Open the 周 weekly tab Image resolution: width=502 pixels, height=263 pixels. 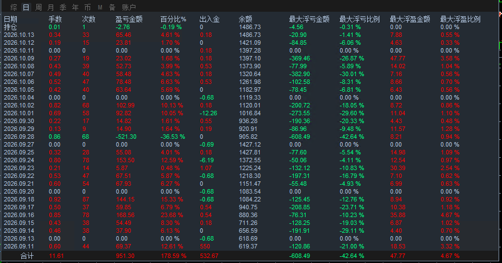pyautogui.click(x=39, y=7)
